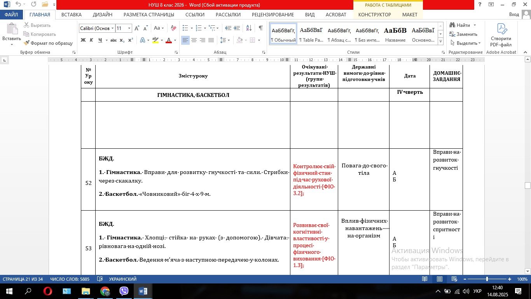Increase the paragraph indent
This screenshot has width=531, height=299.
pyautogui.click(x=237, y=28)
